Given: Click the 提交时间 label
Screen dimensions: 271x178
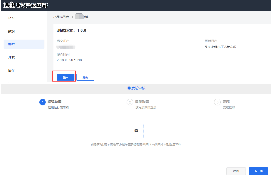Looking at the screenshot, I should pyautogui.click(x=64, y=54).
